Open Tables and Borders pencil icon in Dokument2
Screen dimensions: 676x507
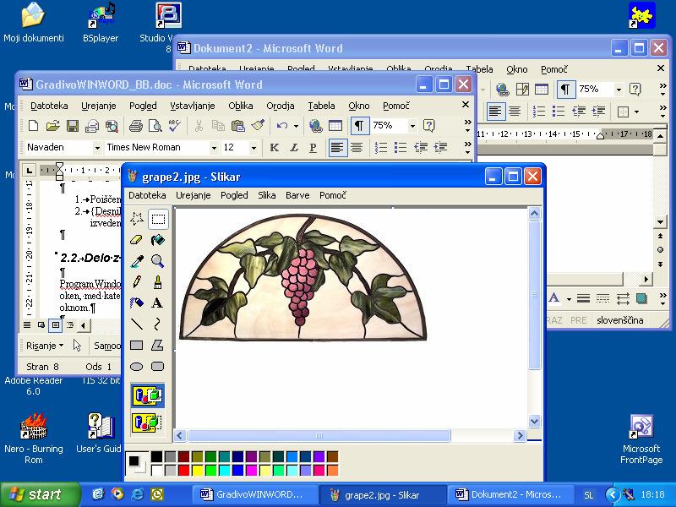pyautogui.click(x=522, y=90)
